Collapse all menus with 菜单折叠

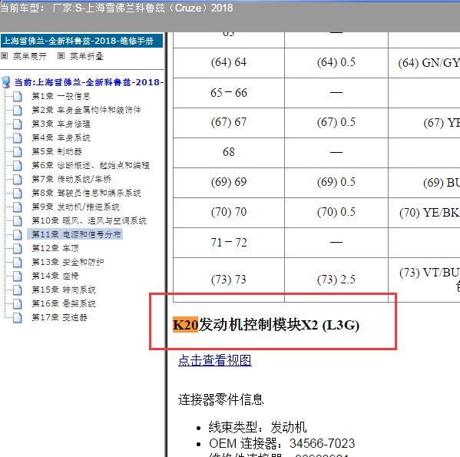point(87,56)
